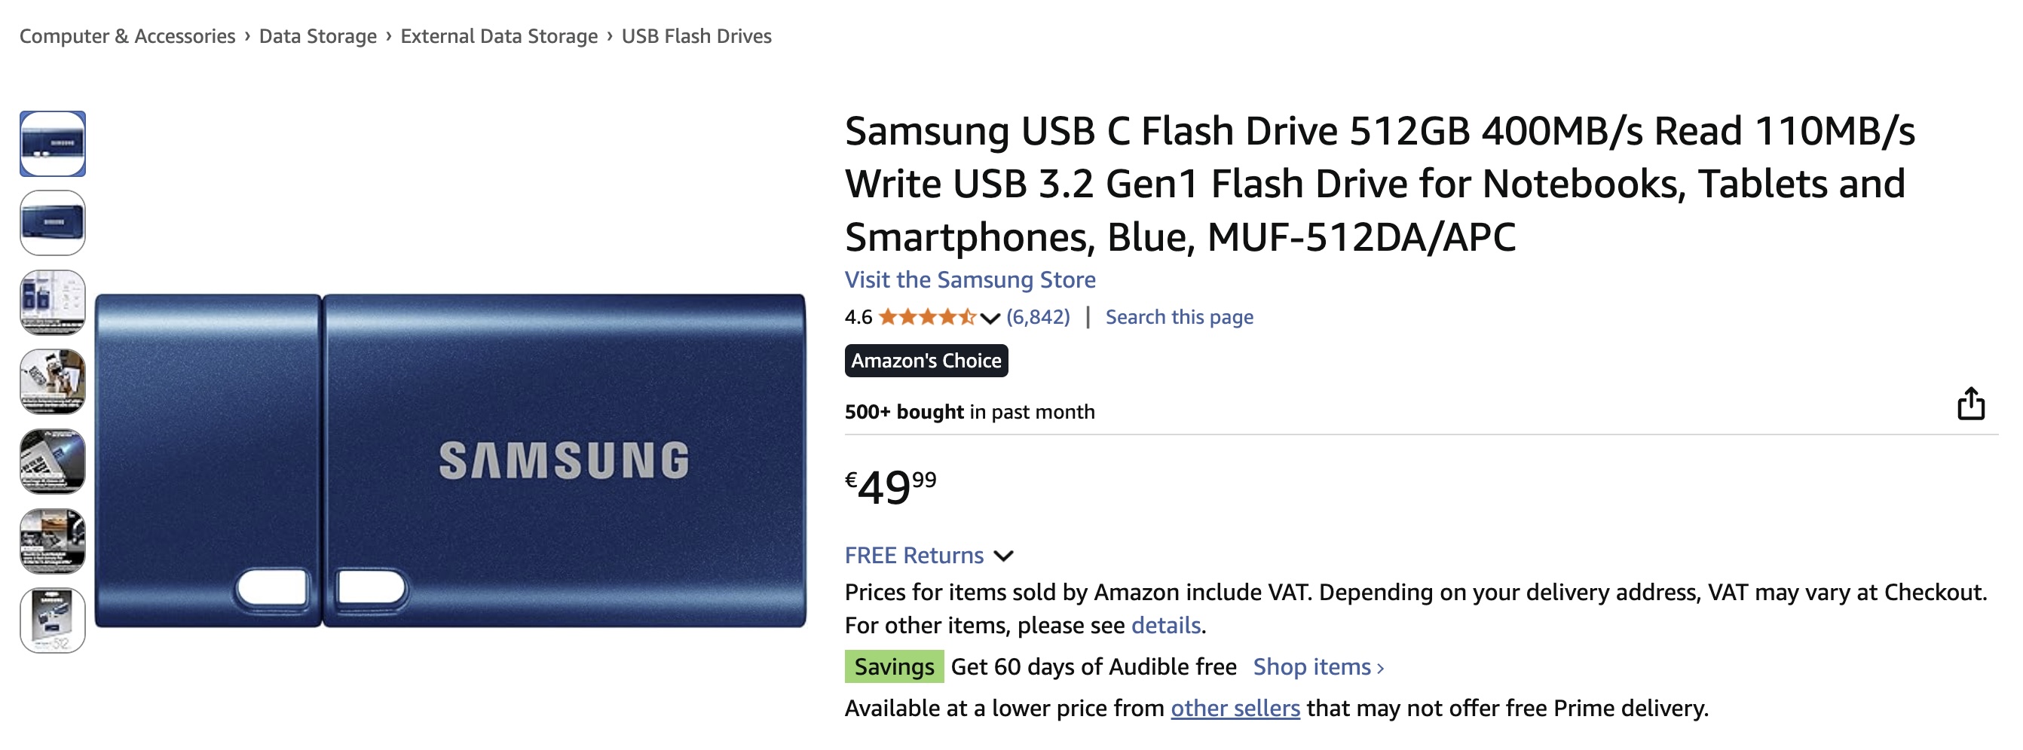Image resolution: width=2023 pixels, height=750 pixels.
Task: Open the 6,842 reviews link
Action: coord(1037,317)
